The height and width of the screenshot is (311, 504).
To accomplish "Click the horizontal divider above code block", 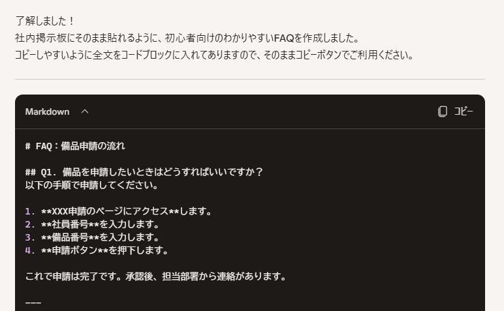I will pyautogui.click(x=250, y=79).
